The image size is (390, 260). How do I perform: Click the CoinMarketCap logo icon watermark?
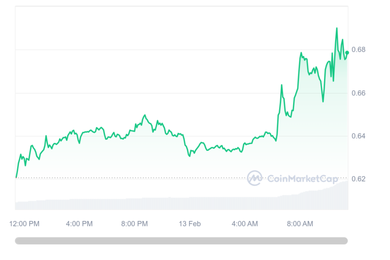(x=255, y=178)
